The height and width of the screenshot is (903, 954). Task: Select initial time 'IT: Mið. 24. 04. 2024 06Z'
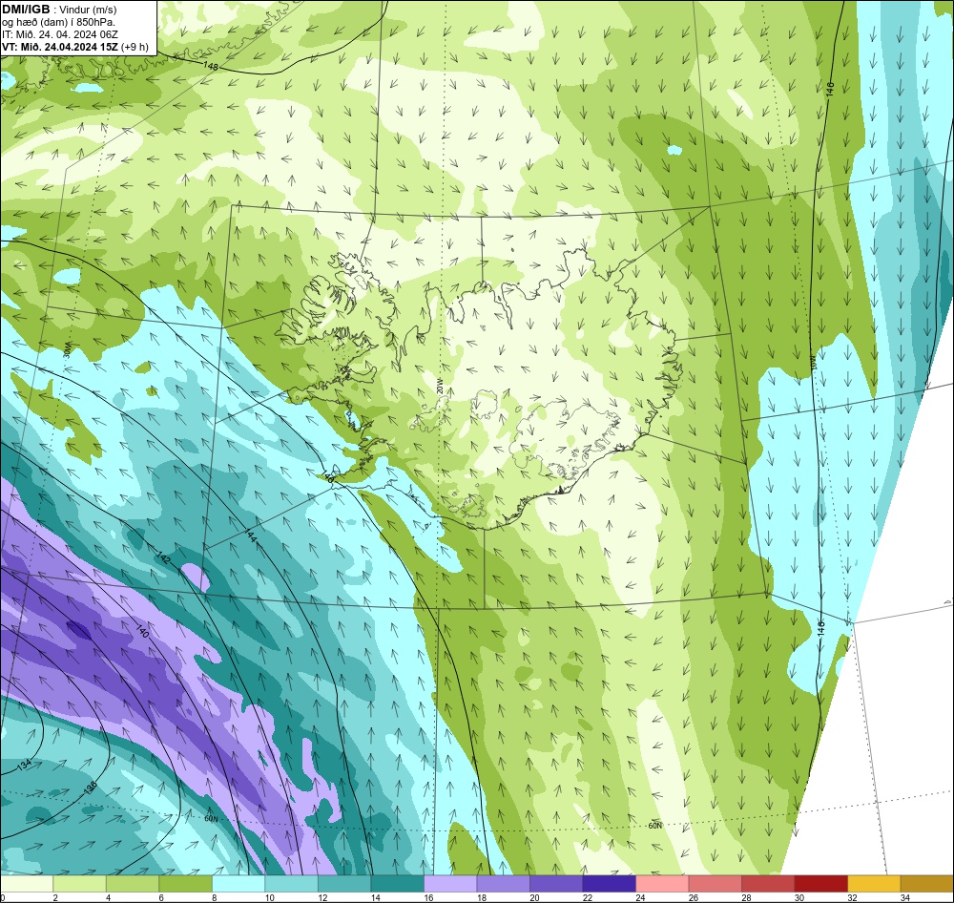(x=59, y=34)
